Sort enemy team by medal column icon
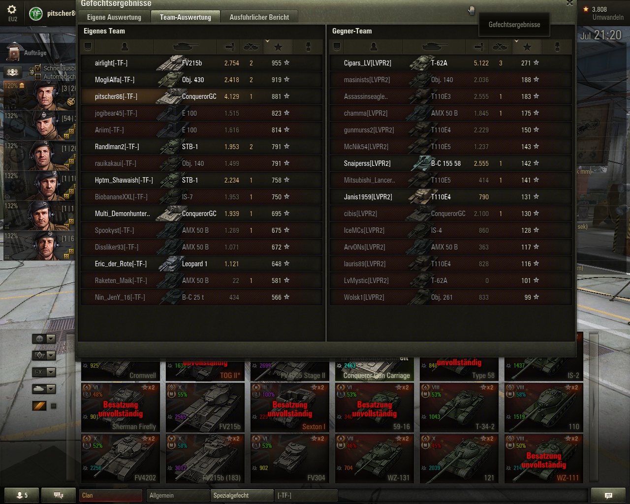Viewport: 630px width, 504px height. coord(557,47)
